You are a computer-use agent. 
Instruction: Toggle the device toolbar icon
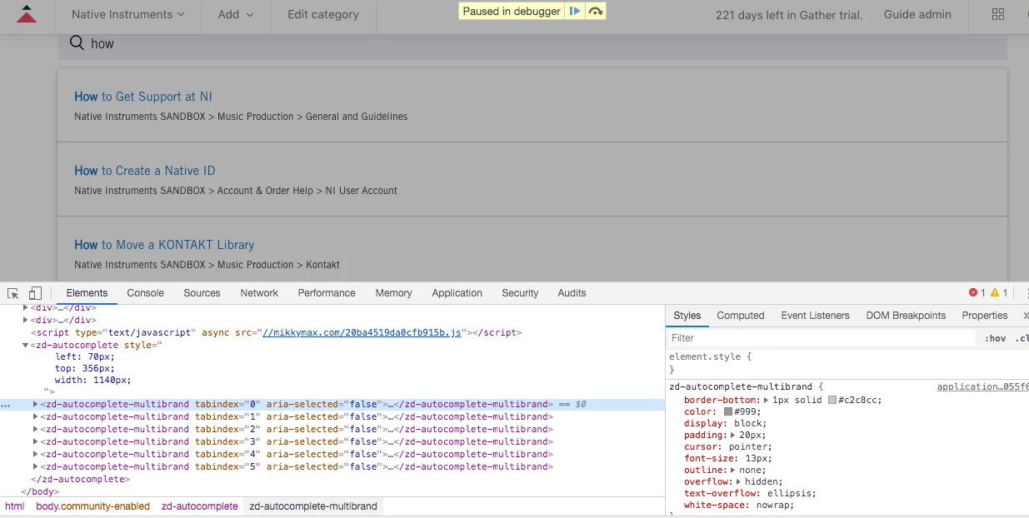tap(35, 293)
